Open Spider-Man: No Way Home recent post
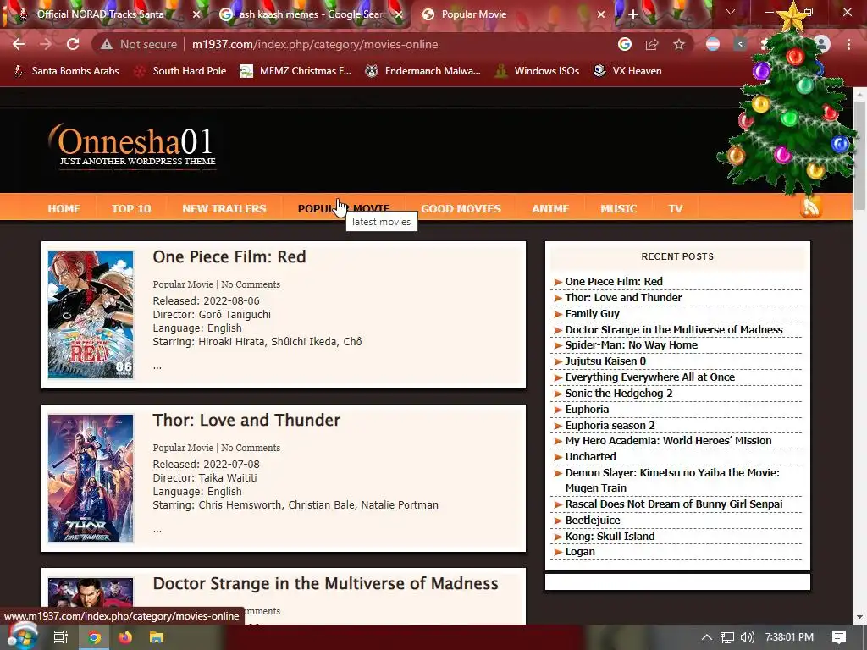The height and width of the screenshot is (650, 867). pos(631,345)
